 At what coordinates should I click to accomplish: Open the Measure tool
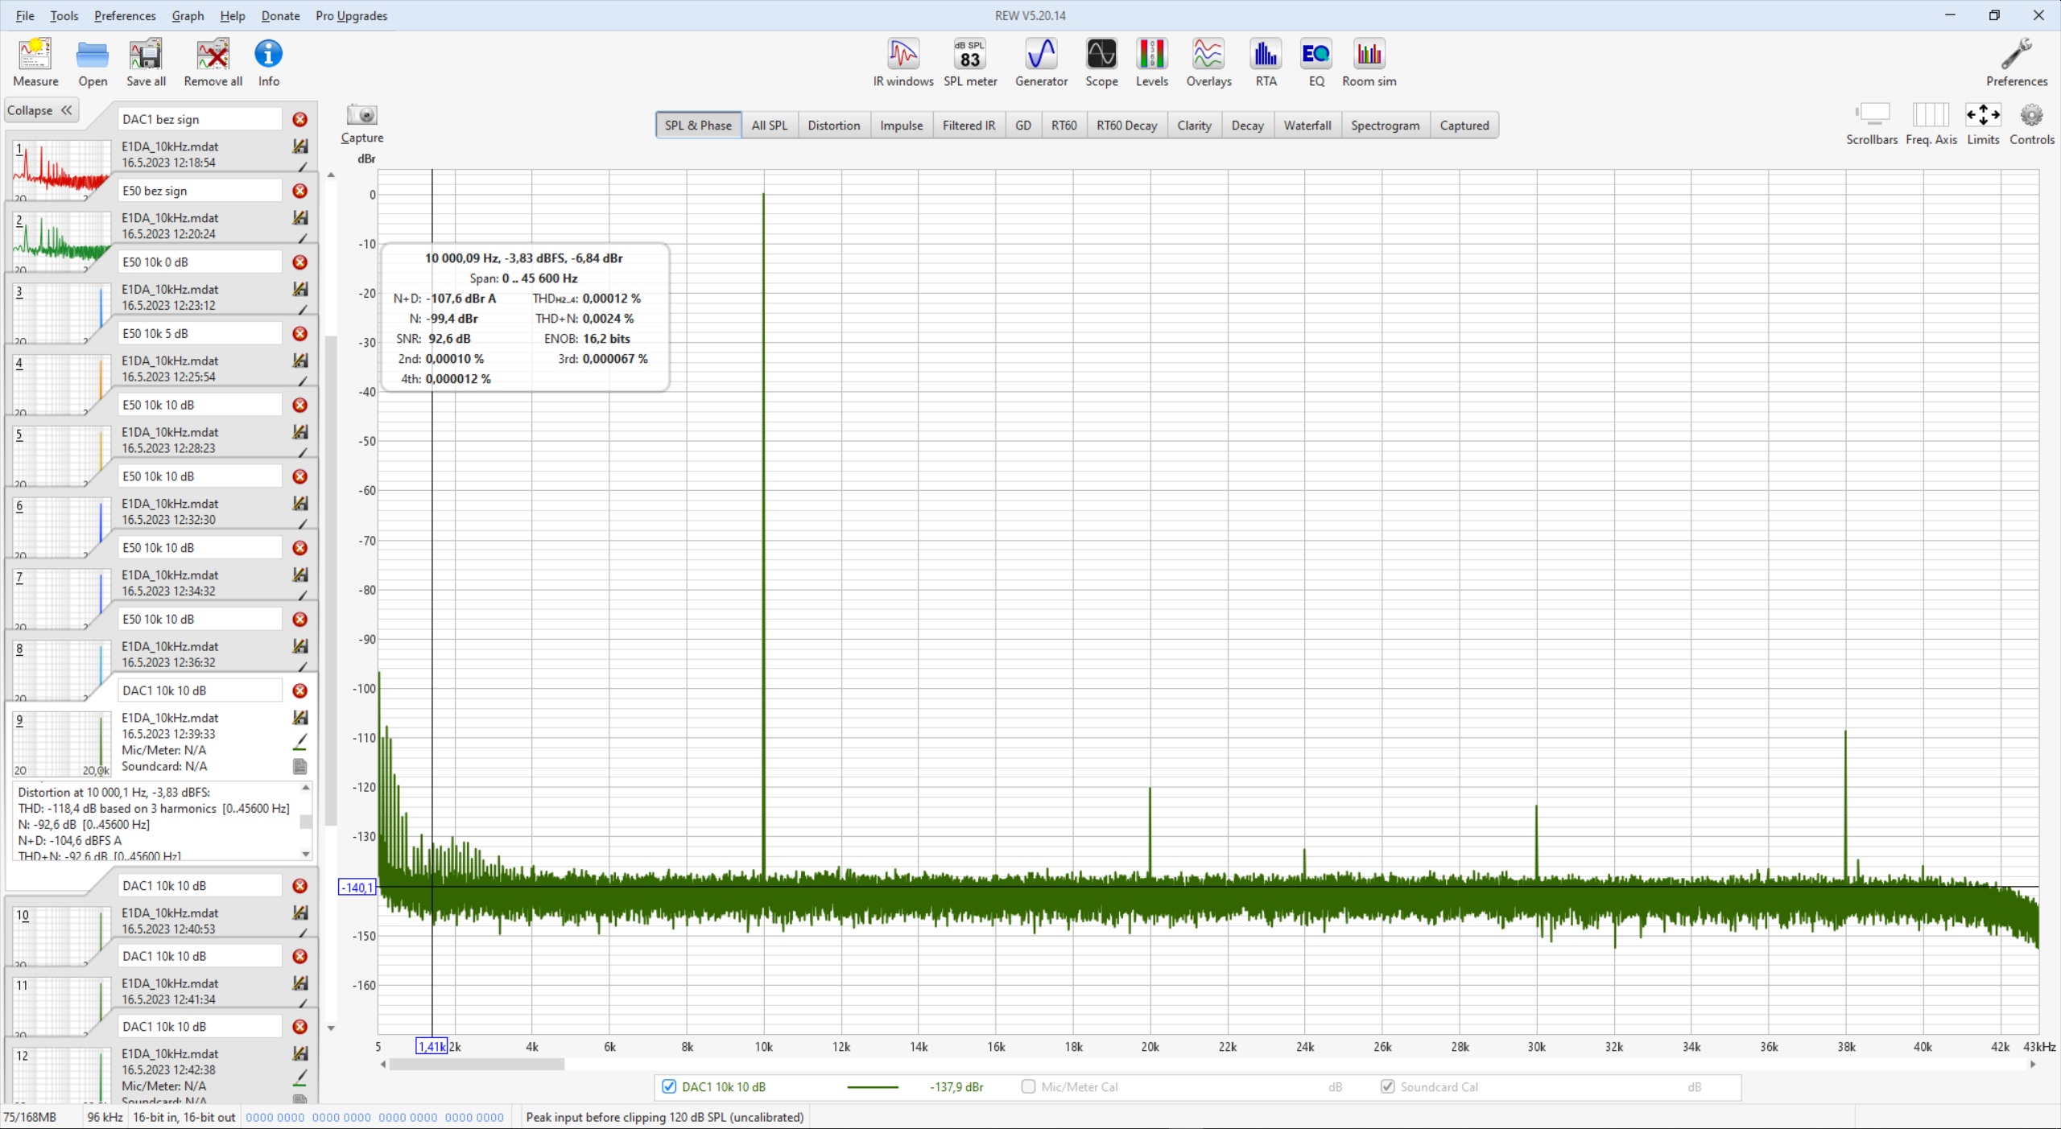(x=35, y=62)
